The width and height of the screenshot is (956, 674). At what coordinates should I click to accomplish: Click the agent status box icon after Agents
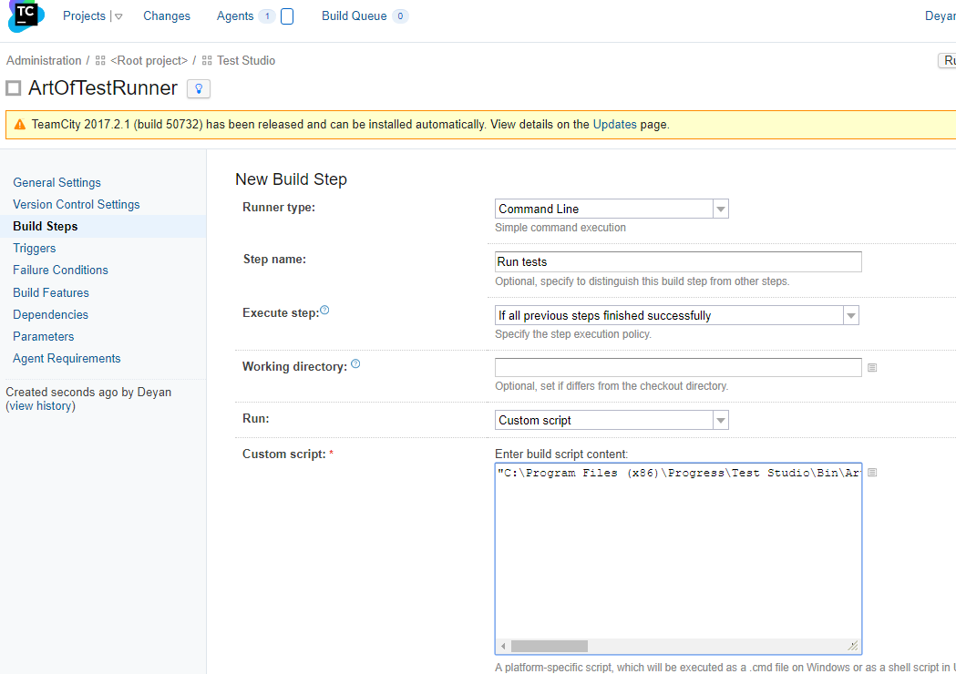tap(286, 16)
